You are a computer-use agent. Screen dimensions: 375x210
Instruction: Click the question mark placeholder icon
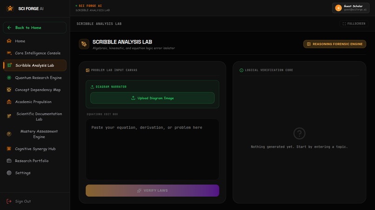(x=299, y=133)
